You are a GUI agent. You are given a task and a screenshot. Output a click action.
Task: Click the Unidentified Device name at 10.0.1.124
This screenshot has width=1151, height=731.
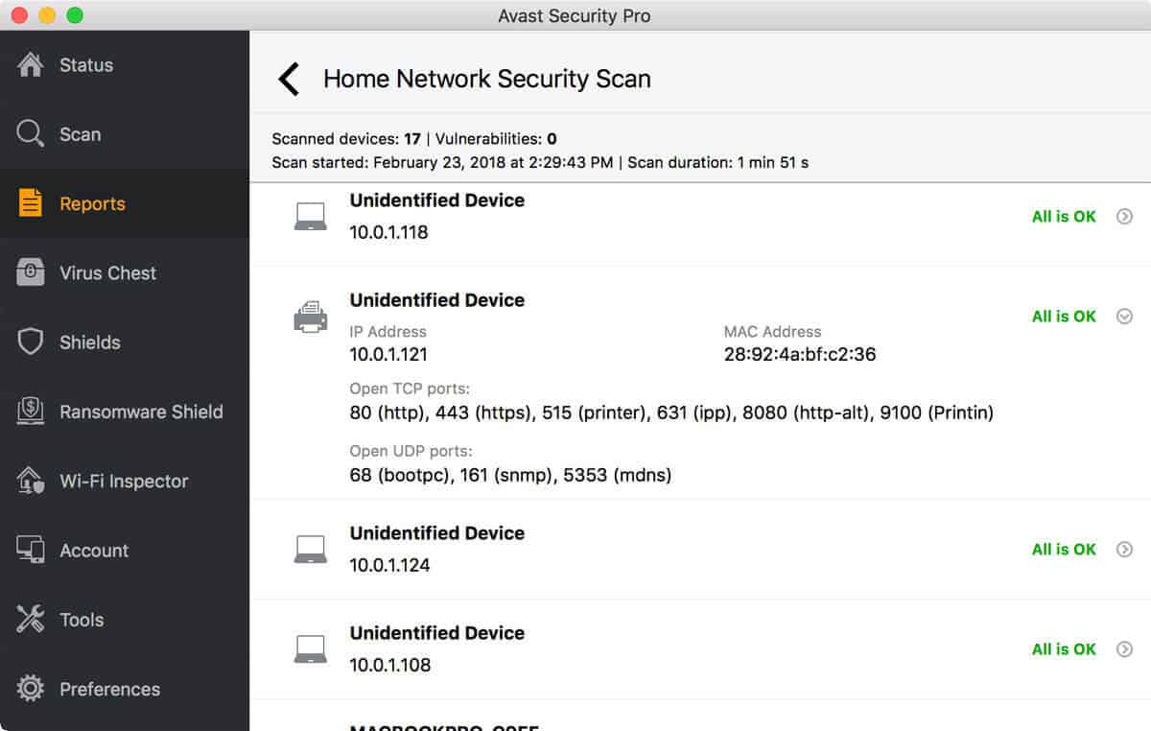(x=436, y=533)
